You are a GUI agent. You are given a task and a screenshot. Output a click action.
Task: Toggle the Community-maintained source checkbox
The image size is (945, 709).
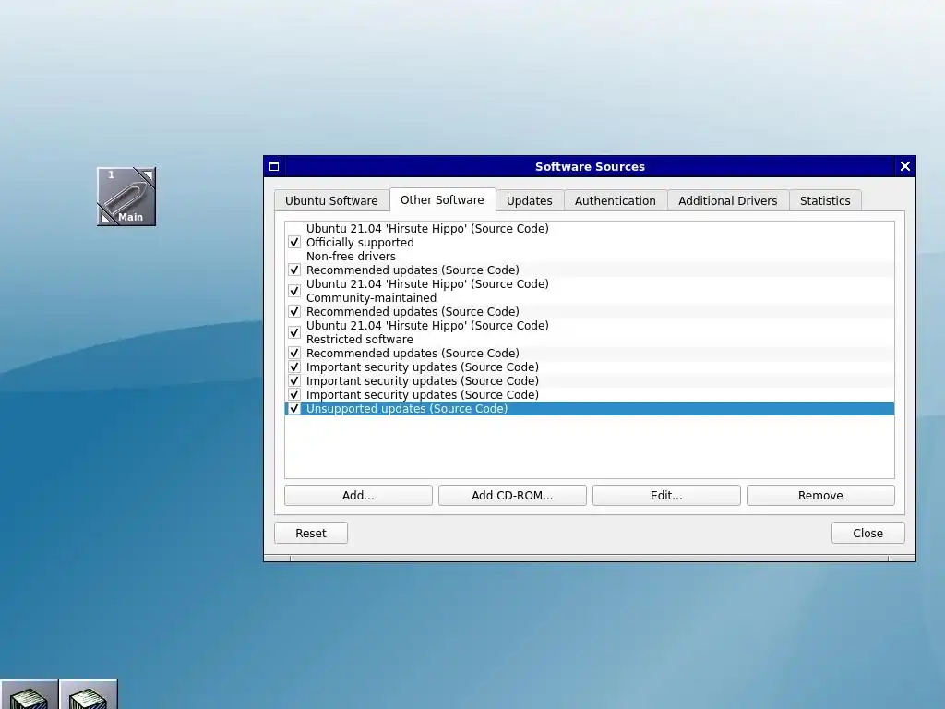294,291
